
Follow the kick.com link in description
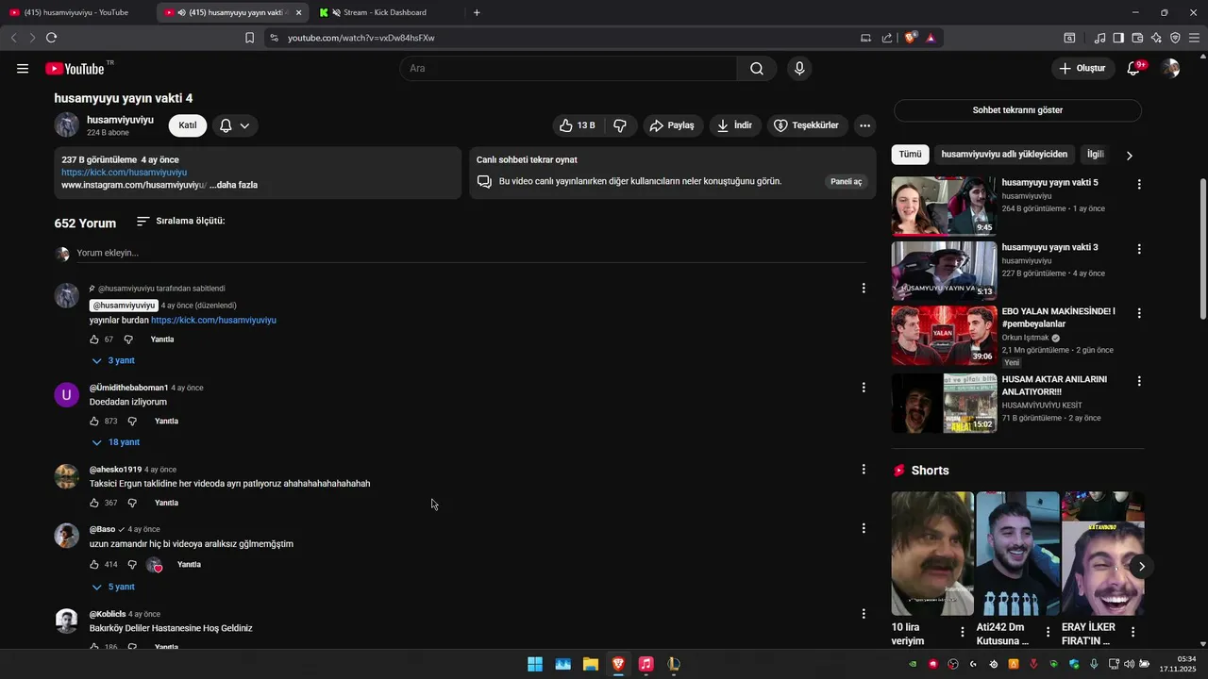(124, 173)
